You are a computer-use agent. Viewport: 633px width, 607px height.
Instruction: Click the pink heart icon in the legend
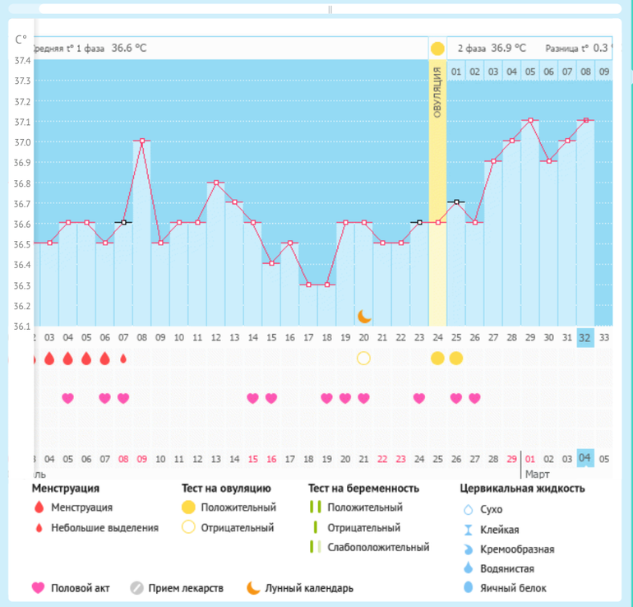[x=38, y=588]
